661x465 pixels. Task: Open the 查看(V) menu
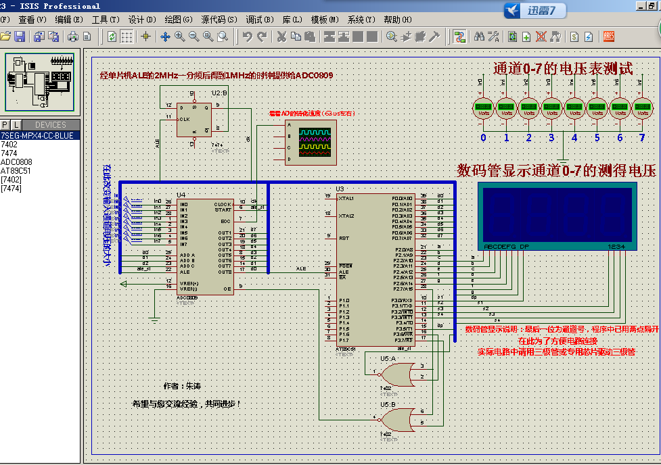point(32,20)
